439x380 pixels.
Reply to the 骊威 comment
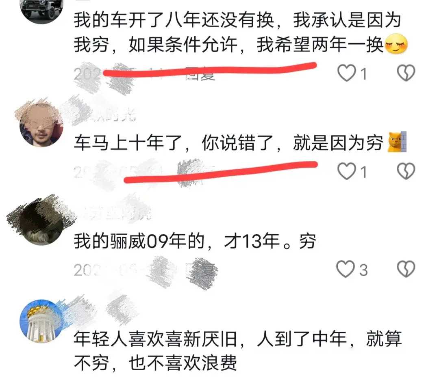(201, 270)
